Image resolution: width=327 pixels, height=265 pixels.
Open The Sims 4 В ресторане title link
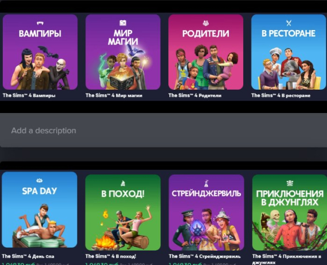[x=281, y=95]
